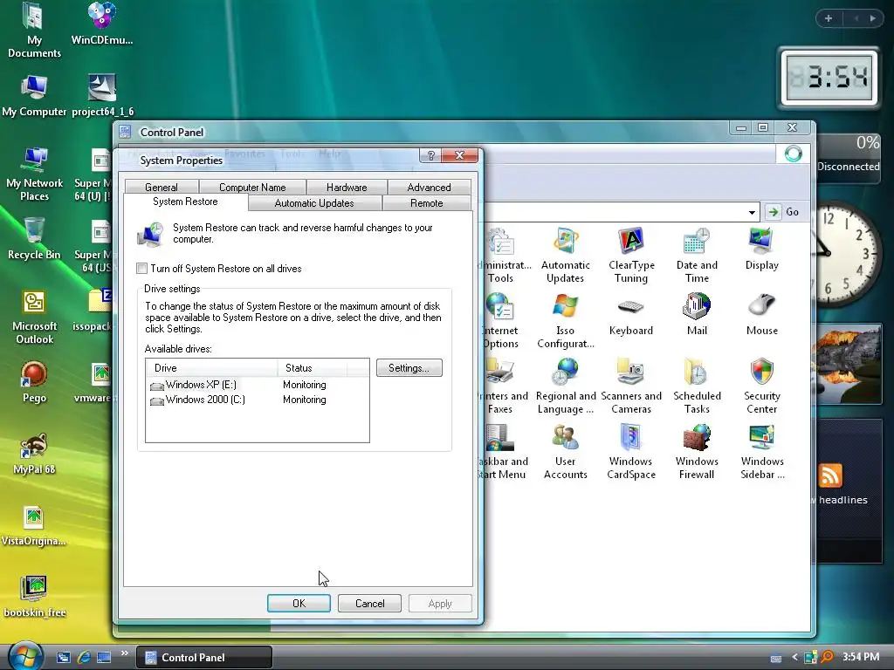
Task: Click the Drive column header
Action: click(211, 368)
